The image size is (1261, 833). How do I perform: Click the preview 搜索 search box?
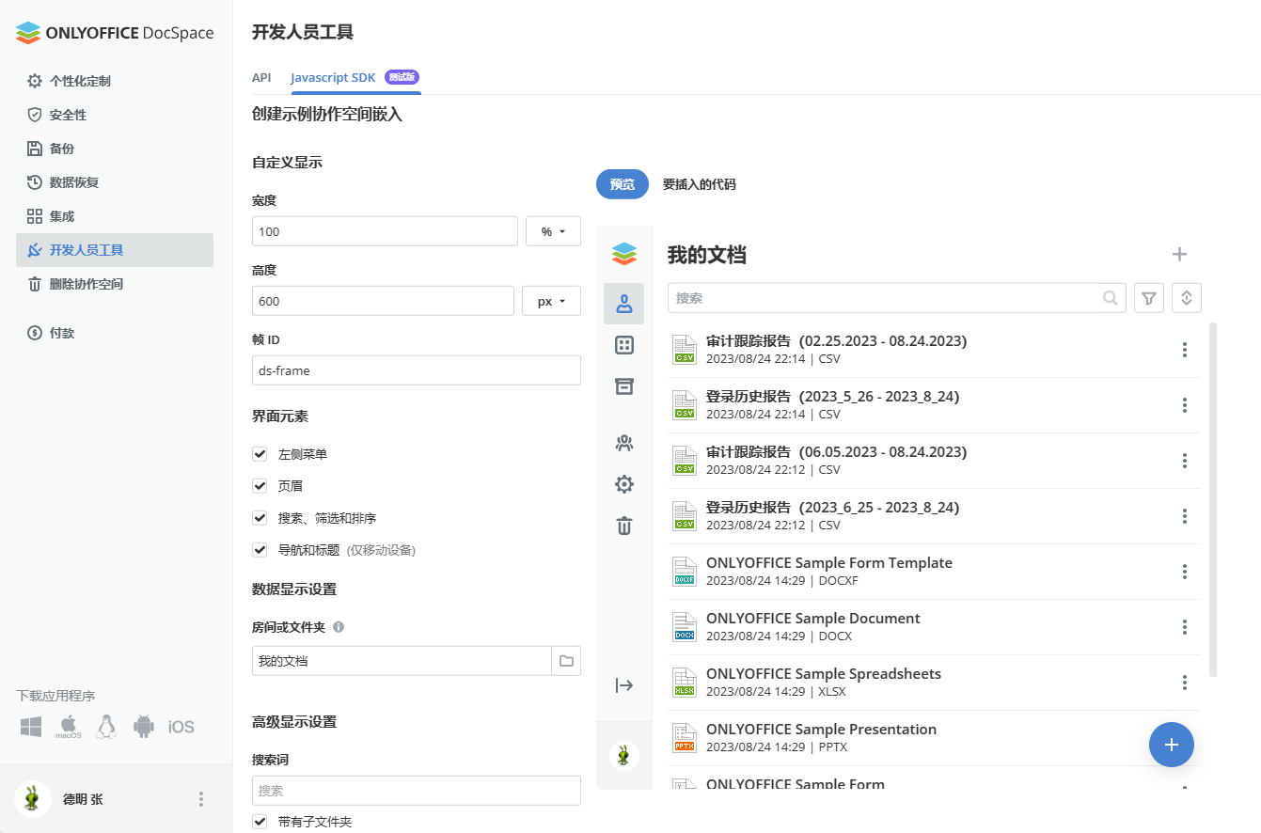pyautogui.click(x=897, y=298)
